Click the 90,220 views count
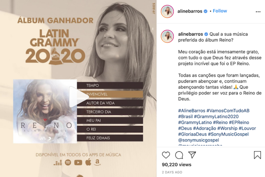Viewport: 265px width, 177px height. [177, 165]
